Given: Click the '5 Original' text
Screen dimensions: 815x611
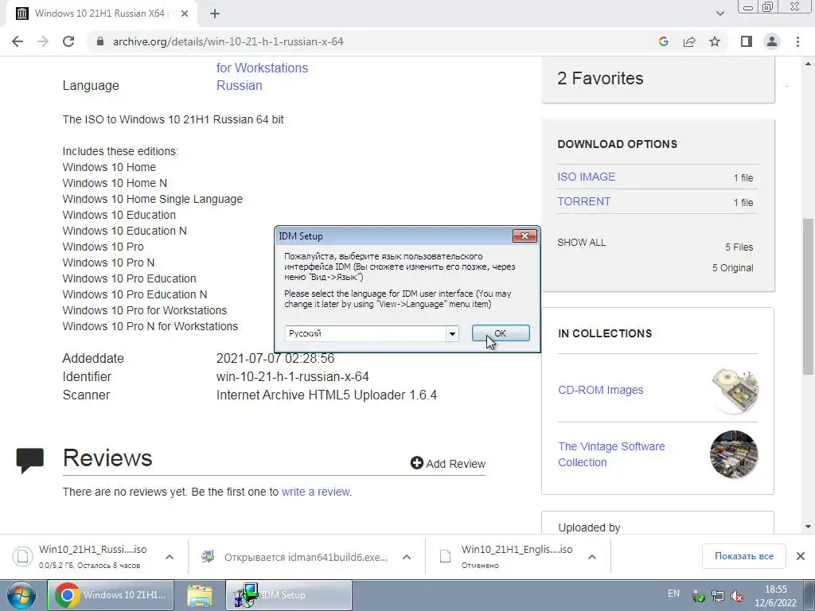Looking at the screenshot, I should (x=732, y=267).
